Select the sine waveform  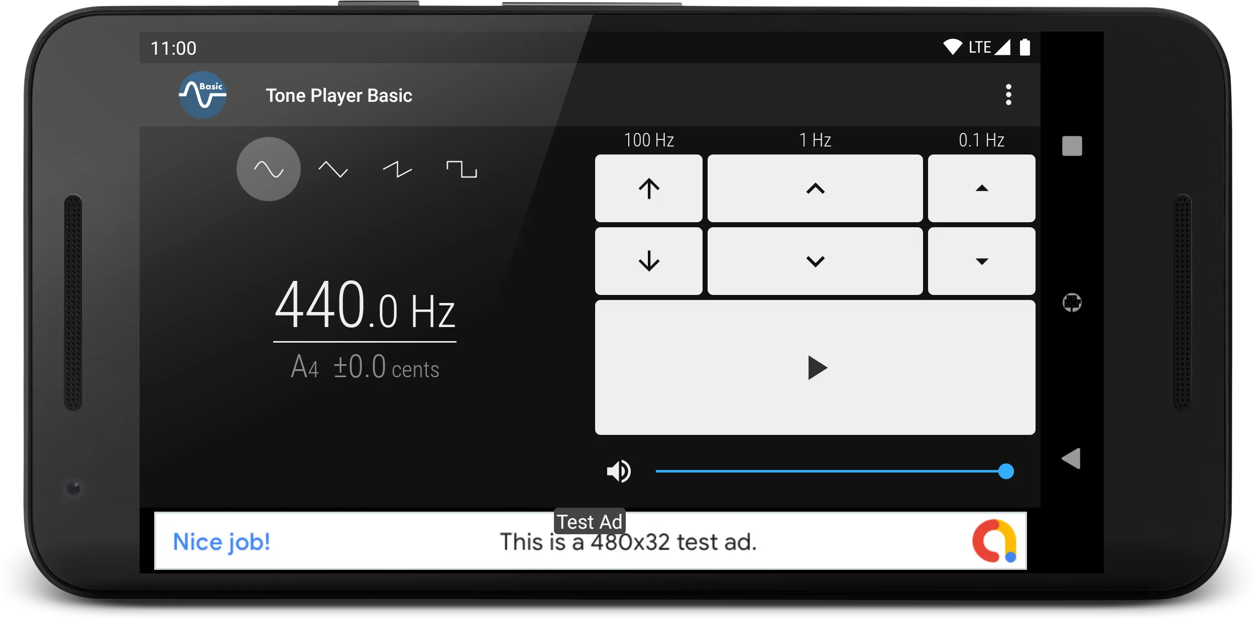(x=269, y=169)
